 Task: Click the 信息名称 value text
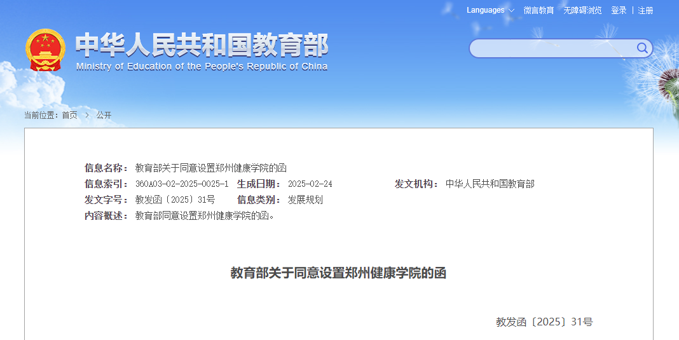211,168
